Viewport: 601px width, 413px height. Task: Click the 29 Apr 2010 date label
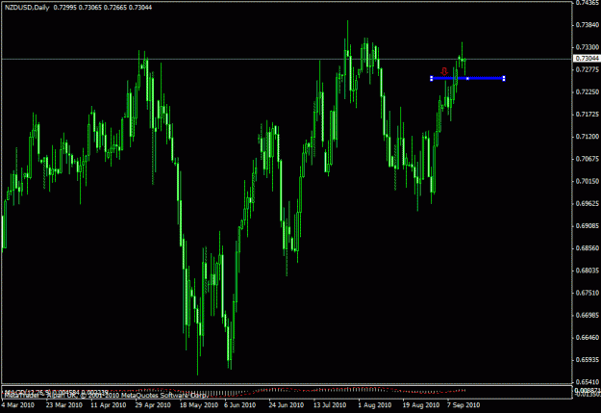(153, 405)
